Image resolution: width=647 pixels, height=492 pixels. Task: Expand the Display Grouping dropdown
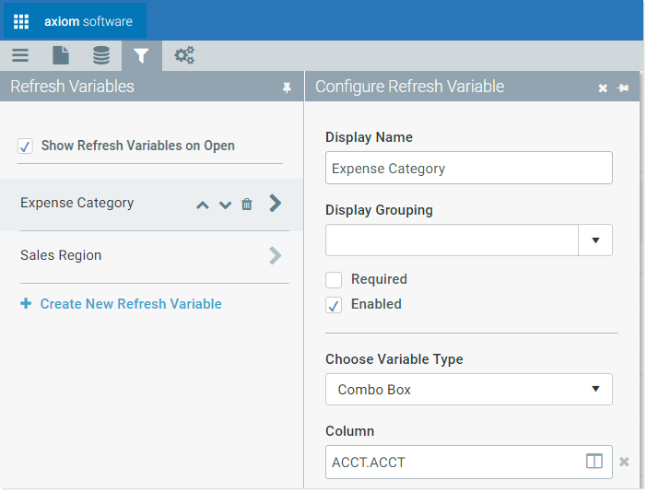(x=595, y=240)
